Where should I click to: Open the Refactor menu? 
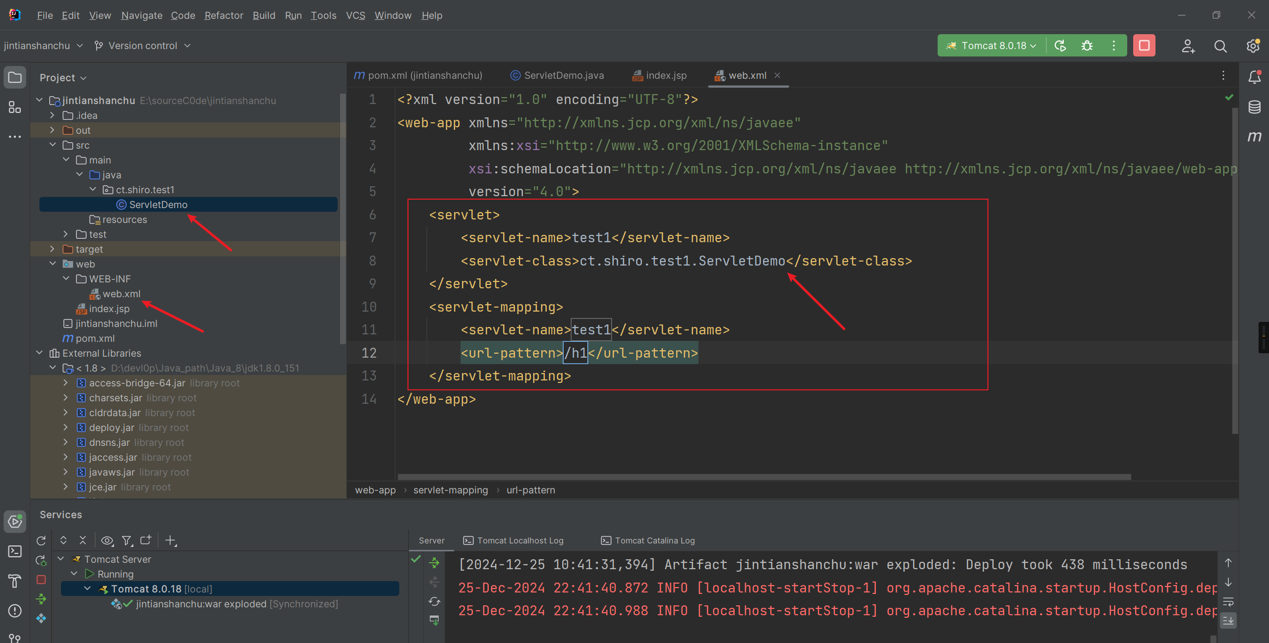pos(224,15)
